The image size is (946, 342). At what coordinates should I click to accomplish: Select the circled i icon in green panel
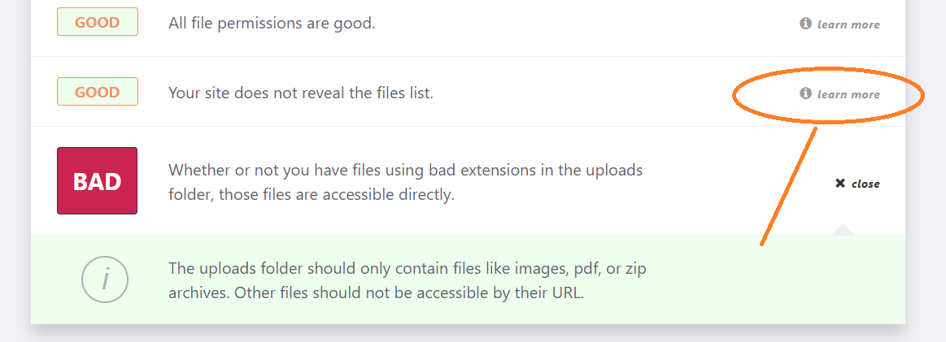105,279
